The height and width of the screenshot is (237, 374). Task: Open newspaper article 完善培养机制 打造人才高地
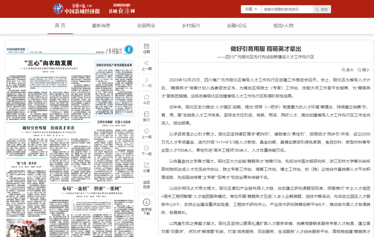(114, 122)
